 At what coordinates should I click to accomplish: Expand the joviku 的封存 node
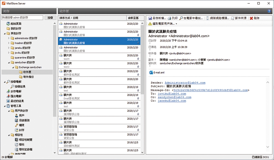(9, 53)
